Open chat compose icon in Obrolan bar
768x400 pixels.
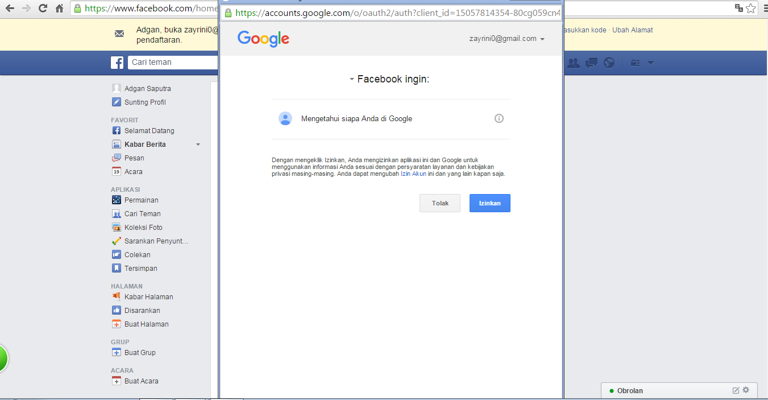[x=736, y=390]
